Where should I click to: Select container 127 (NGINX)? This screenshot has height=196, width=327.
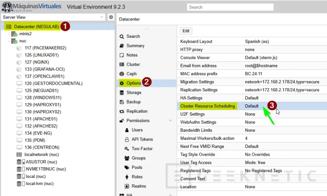point(37,62)
